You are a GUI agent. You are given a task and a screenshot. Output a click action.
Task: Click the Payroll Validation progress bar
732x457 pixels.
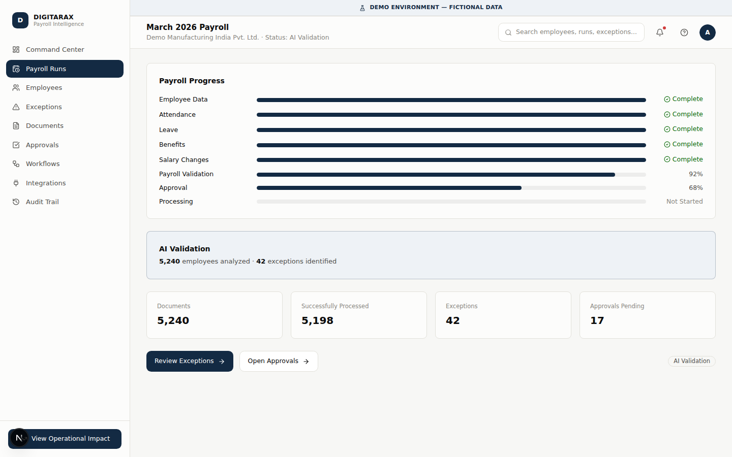[x=451, y=175]
